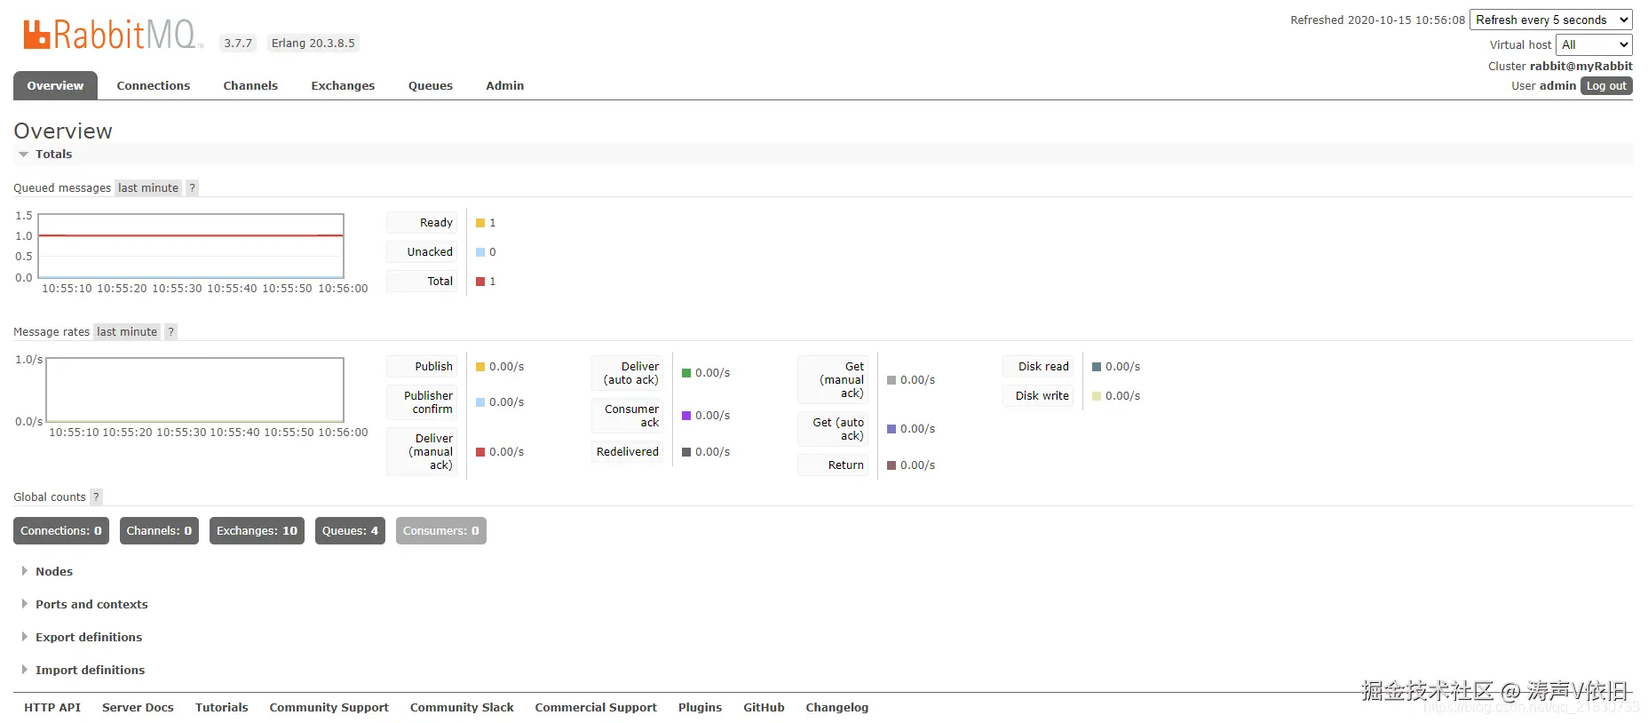Viewport: 1648px width, 723px height.
Task: Open the refresh interval dropdown
Action: (x=1551, y=20)
